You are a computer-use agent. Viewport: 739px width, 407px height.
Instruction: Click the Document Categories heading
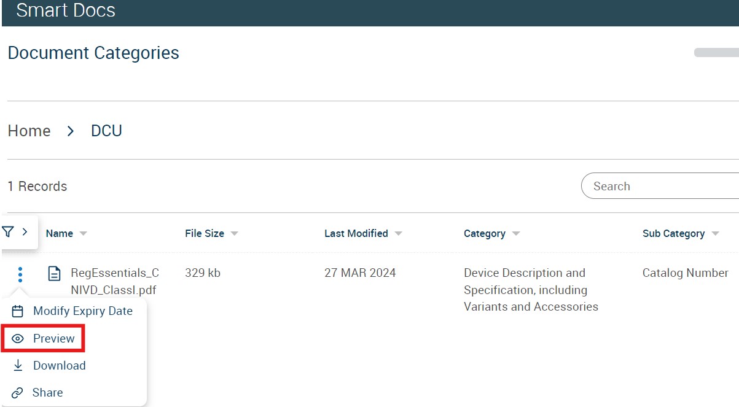93,53
